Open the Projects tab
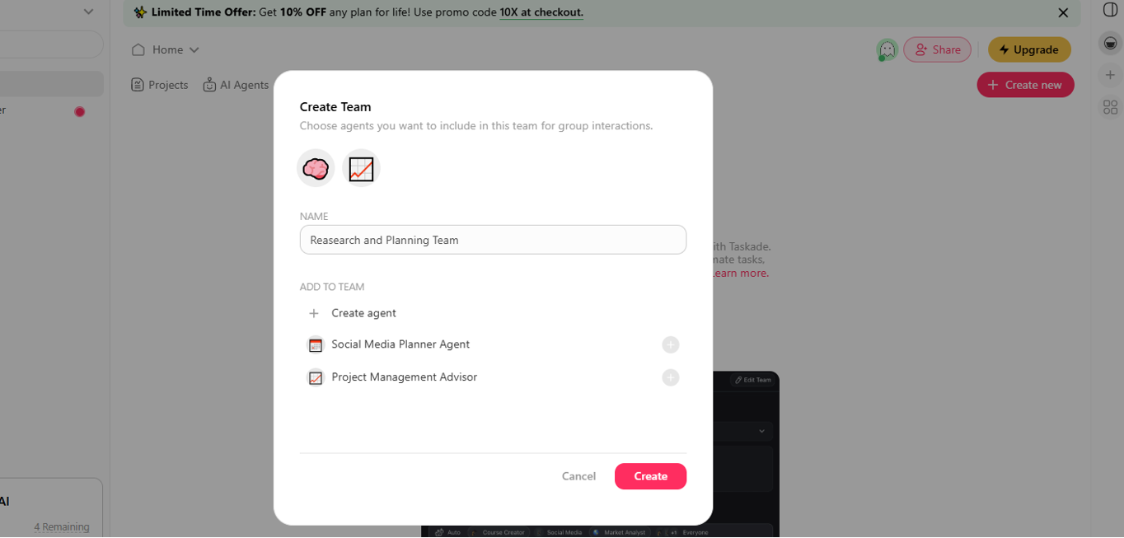 [x=160, y=85]
